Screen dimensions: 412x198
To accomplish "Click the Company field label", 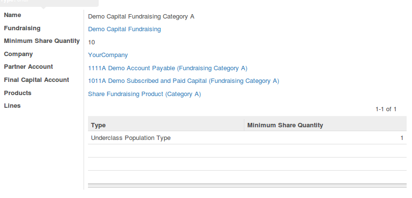I will click(x=19, y=54).
